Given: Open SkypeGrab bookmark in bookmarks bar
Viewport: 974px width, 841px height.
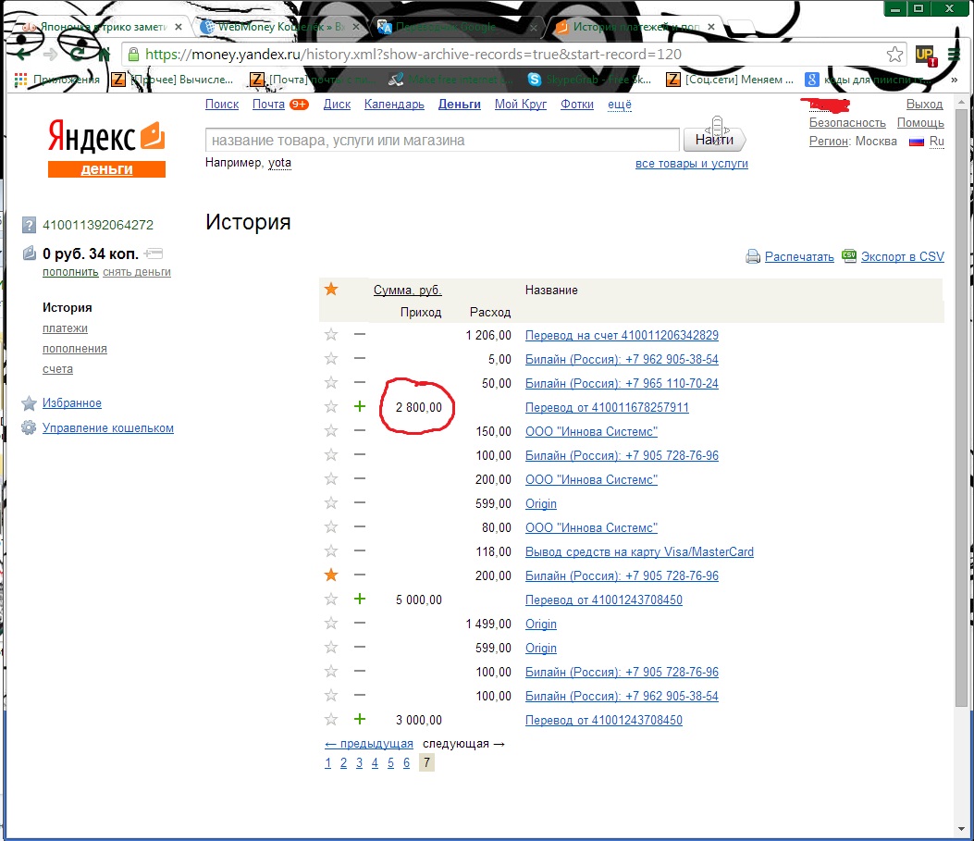Looking at the screenshot, I should tap(589, 80).
